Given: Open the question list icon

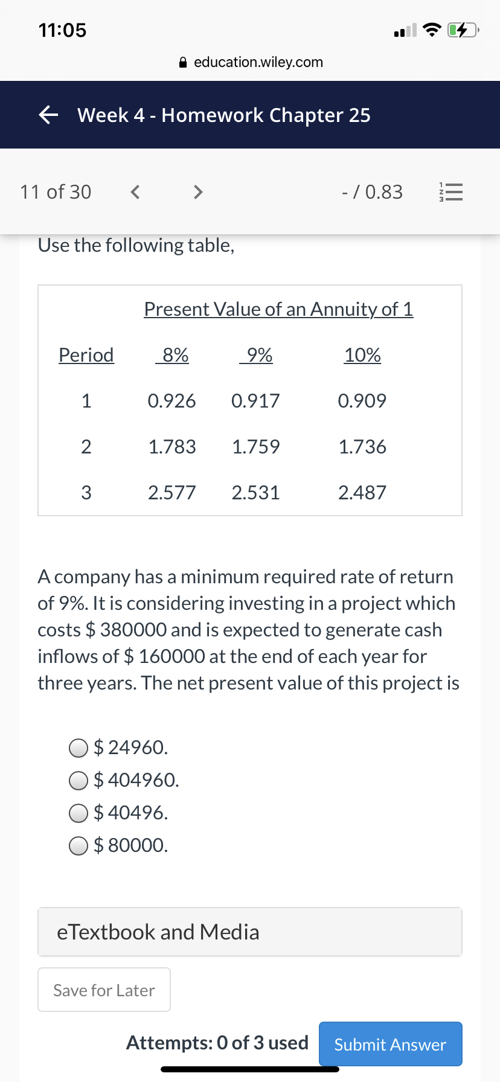Looking at the screenshot, I should click(x=450, y=193).
